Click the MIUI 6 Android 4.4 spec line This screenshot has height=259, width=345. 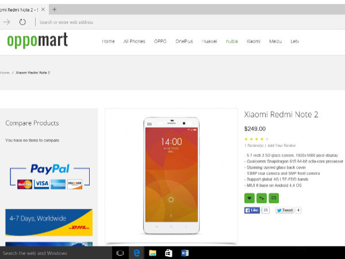point(273,185)
